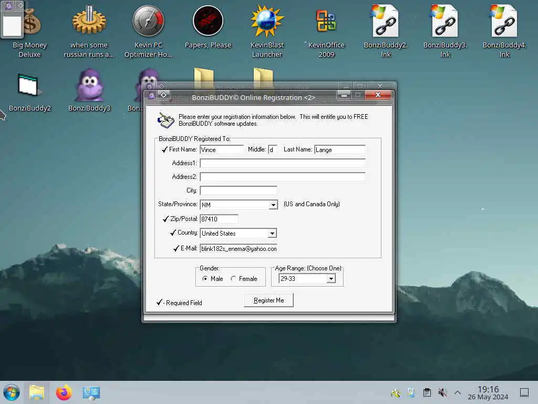Viewport: 538px width, 404px height.
Task: Click in the E-Mail field
Action: (x=239, y=248)
